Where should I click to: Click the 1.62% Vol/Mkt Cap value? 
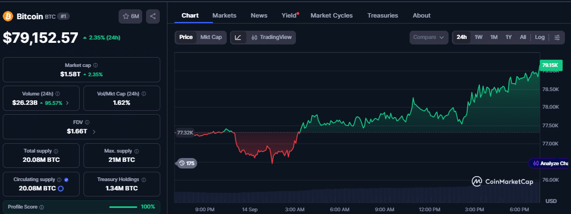pos(122,103)
